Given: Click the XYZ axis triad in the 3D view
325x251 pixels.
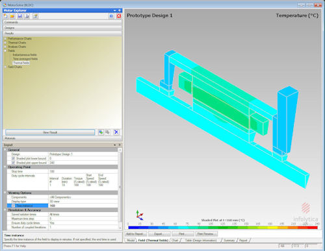Looking at the screenshot, I should (x=140, y=215).
